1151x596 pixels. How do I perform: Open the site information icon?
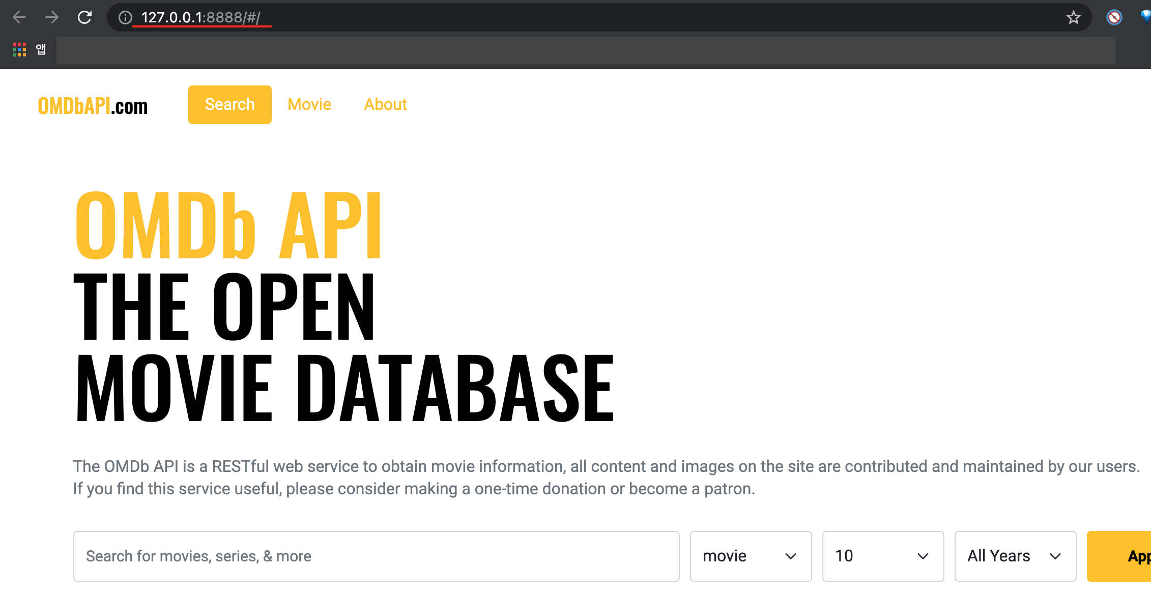(125, 18)
